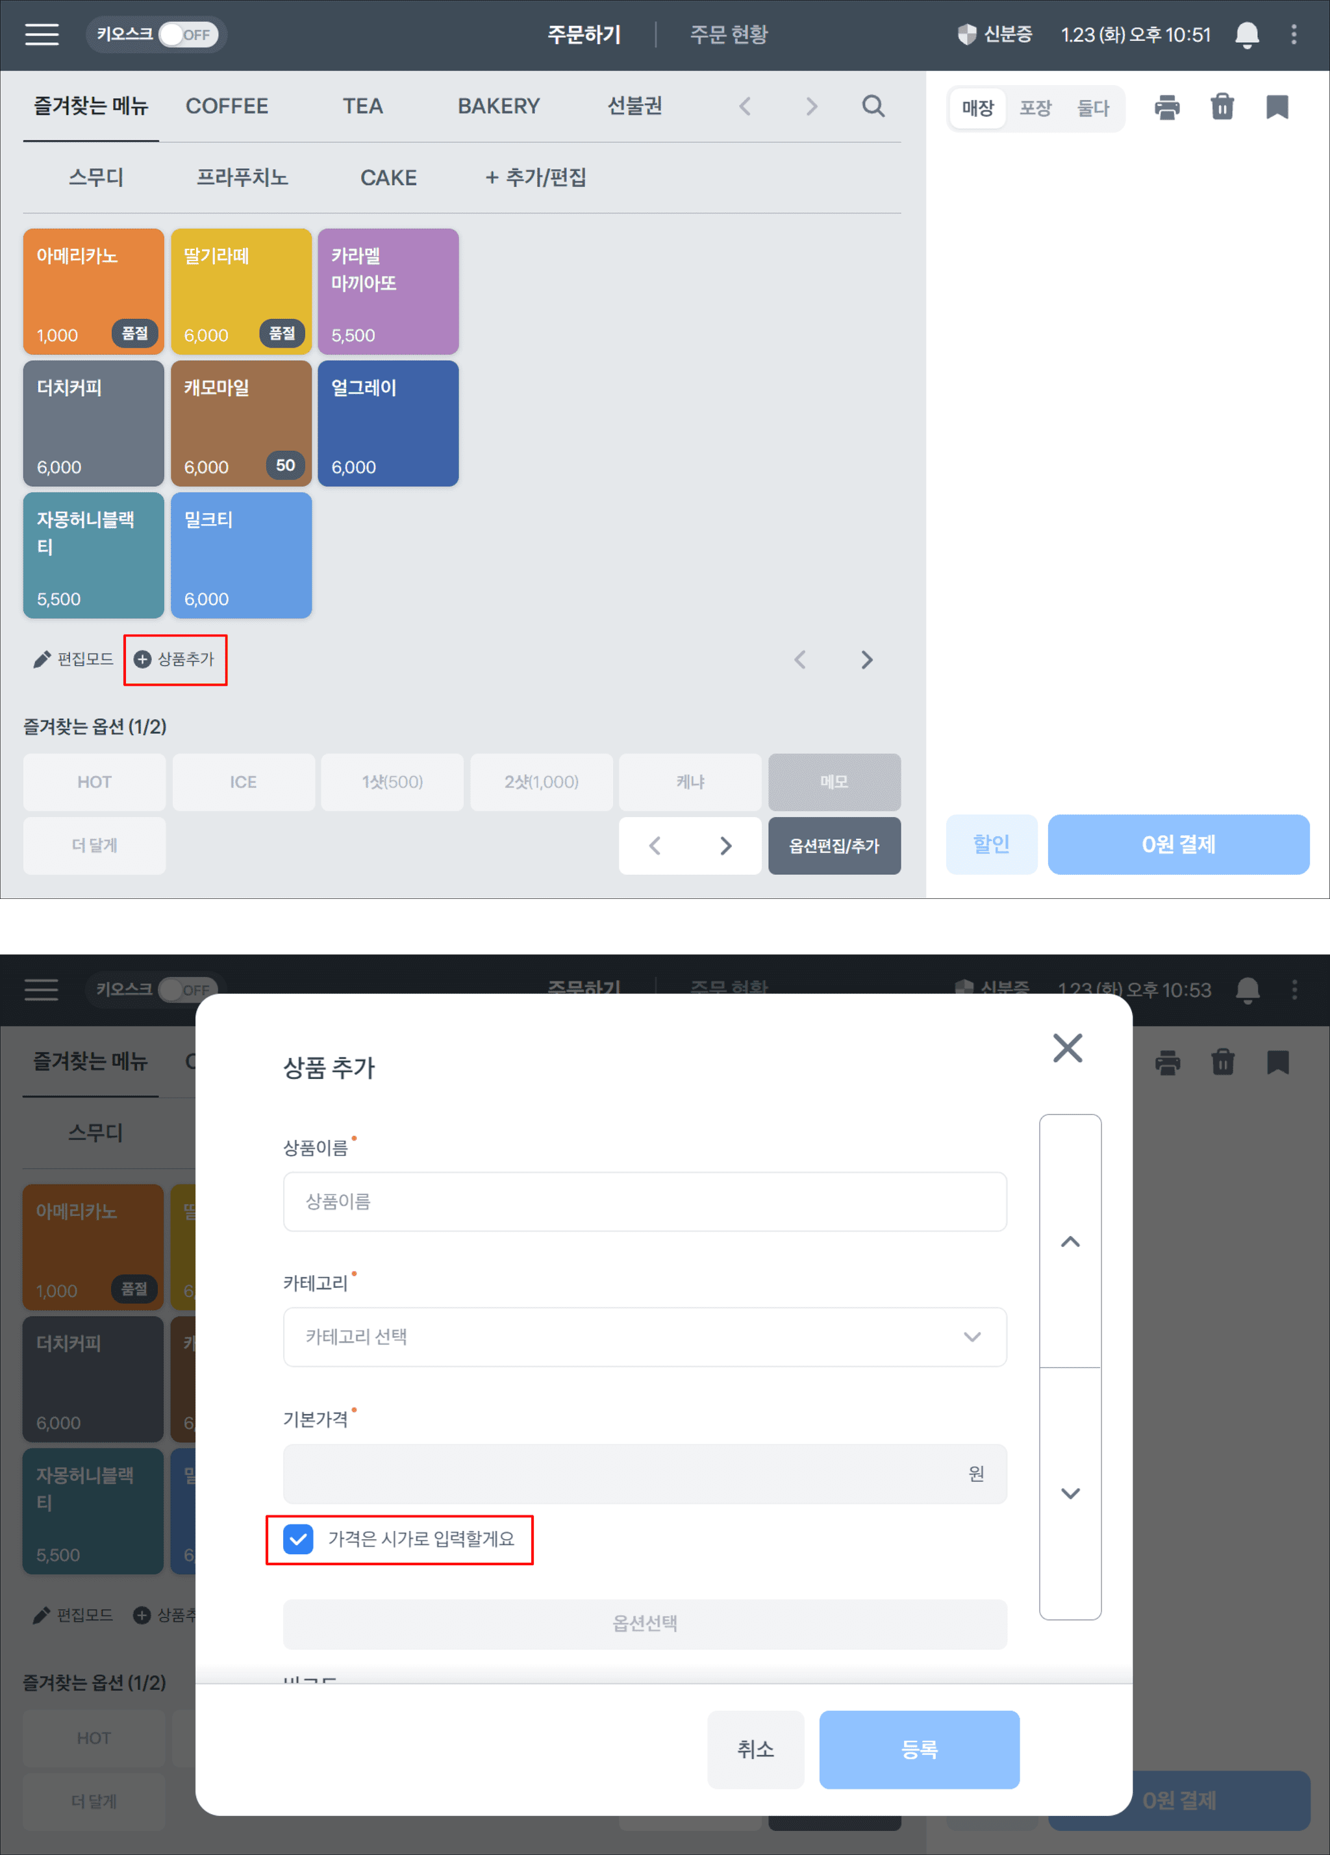Open the hamburger menu in top screen
The width and height of the screenshot is (1330, 1855).
point(42,34)
